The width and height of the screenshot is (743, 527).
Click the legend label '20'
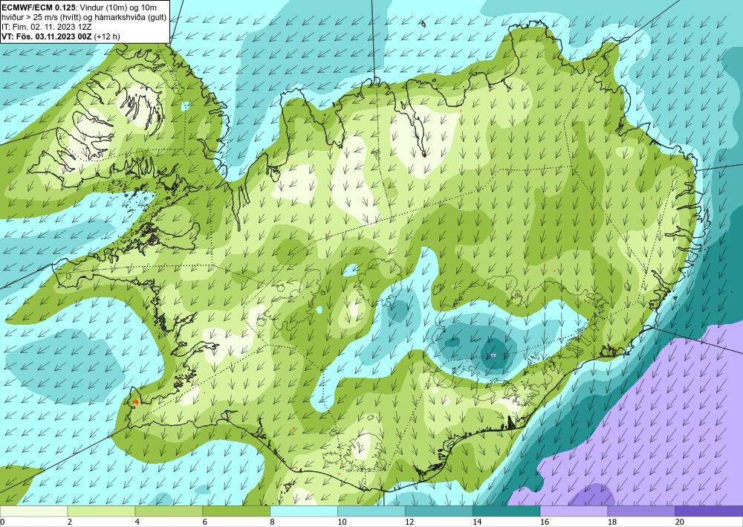click(x=680, y=522)
